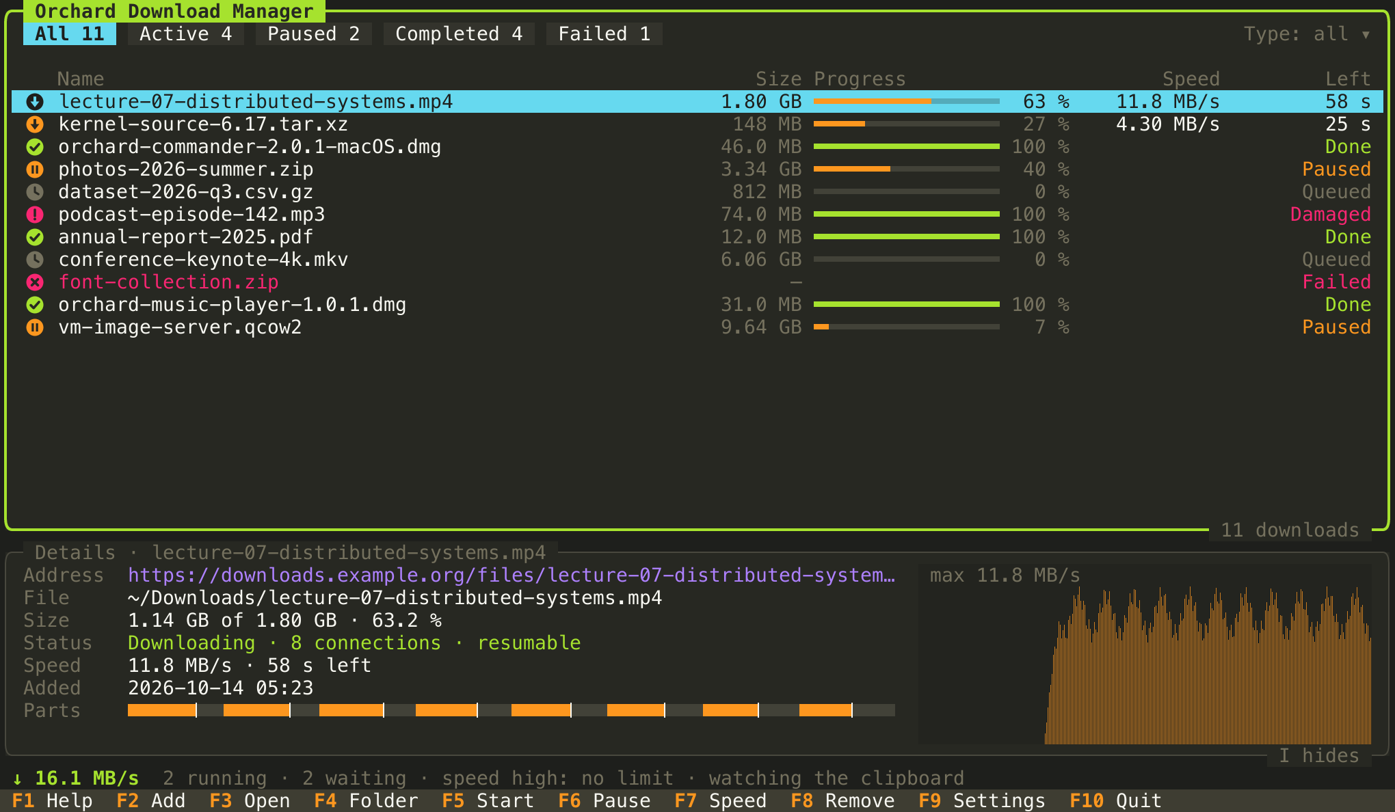Click the '9.64 GB' size value
This screenshot has width=1395, height=812.
[x=761, y=327]
